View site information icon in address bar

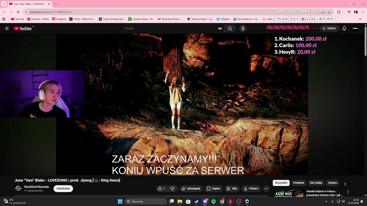26,12
